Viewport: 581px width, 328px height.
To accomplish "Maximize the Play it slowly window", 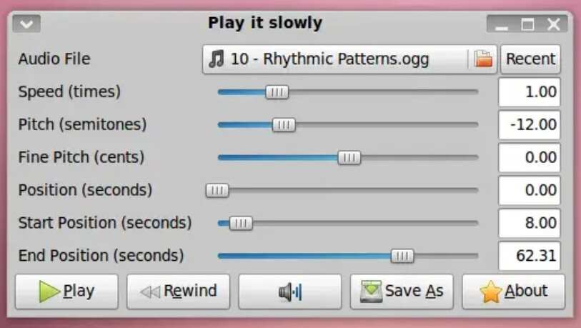I will (527, 24).
